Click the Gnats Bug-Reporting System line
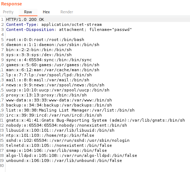Image resolution: width=190 pixels, height=172 pixels. 95,120
